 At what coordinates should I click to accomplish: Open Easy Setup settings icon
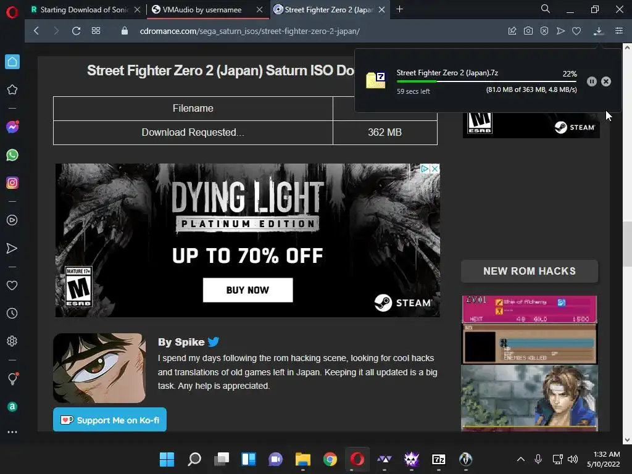tap(619, 31)
